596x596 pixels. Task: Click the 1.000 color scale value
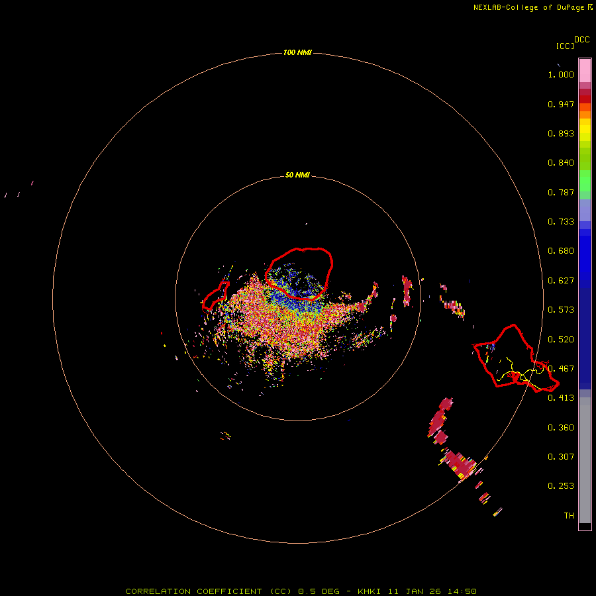(x=561, y=74)
